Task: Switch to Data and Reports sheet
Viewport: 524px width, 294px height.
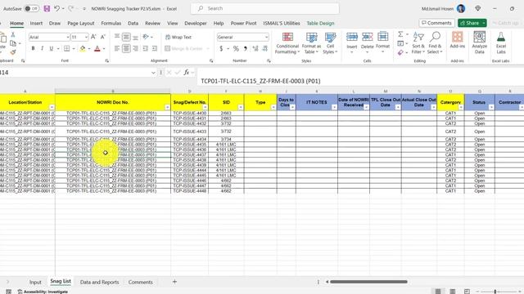Action: pos(100,282)
